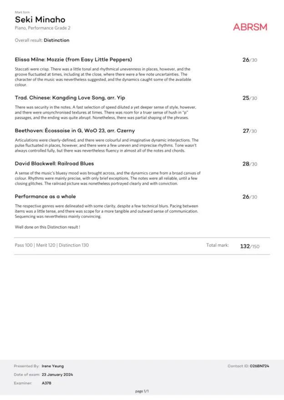
Task: Click the Presented By name Irene Yeung
Action: [x=53, y=366]
